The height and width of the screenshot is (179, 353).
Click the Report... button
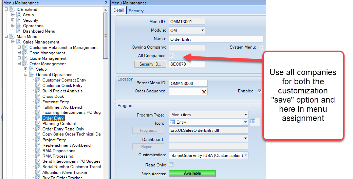point(148,147)
